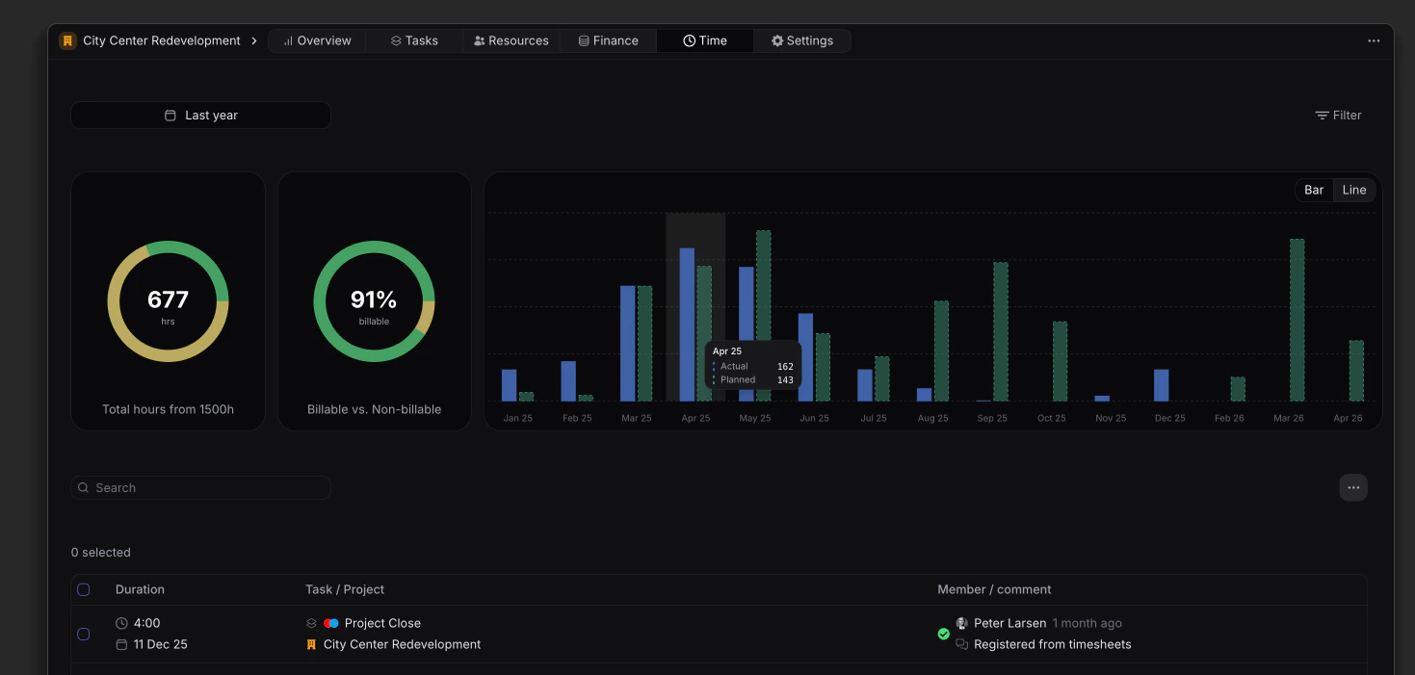Open the Project Close task link
The image size is (1415, 675).
[x=382, y=623]
